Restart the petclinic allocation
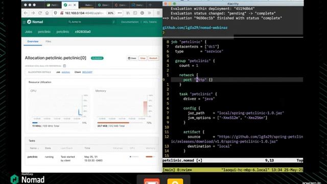The image size is (327, 184). point(153,58)
